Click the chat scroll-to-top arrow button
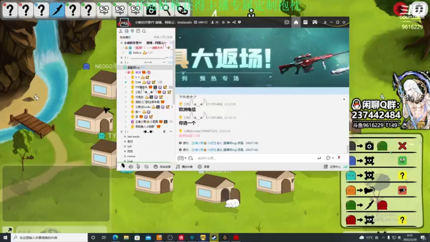Image resolution: width=430 pixels, height=242 pixels. point(344,99)
